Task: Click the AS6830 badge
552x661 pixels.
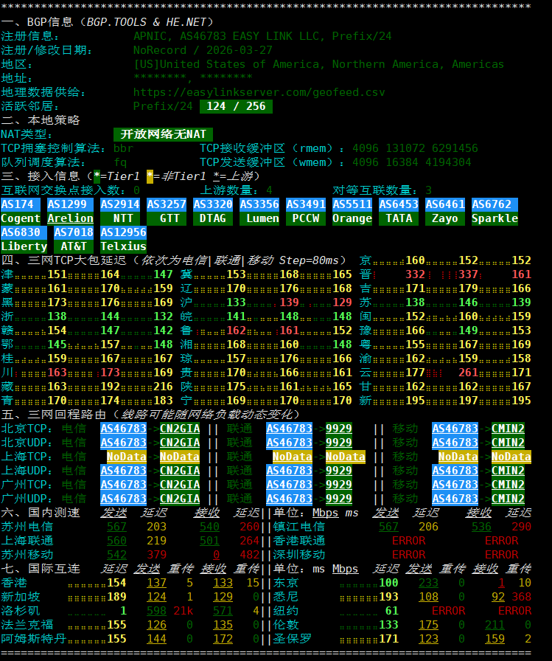Action: (24, 232)
